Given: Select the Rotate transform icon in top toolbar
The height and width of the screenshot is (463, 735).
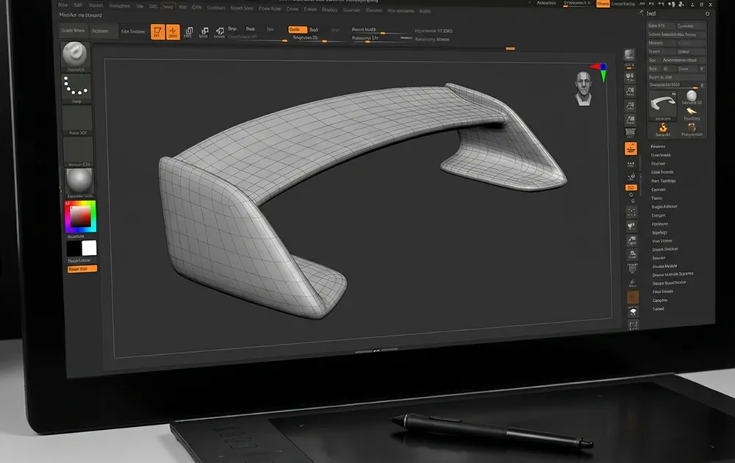Looking at the screenshot, I should point(220,32).
